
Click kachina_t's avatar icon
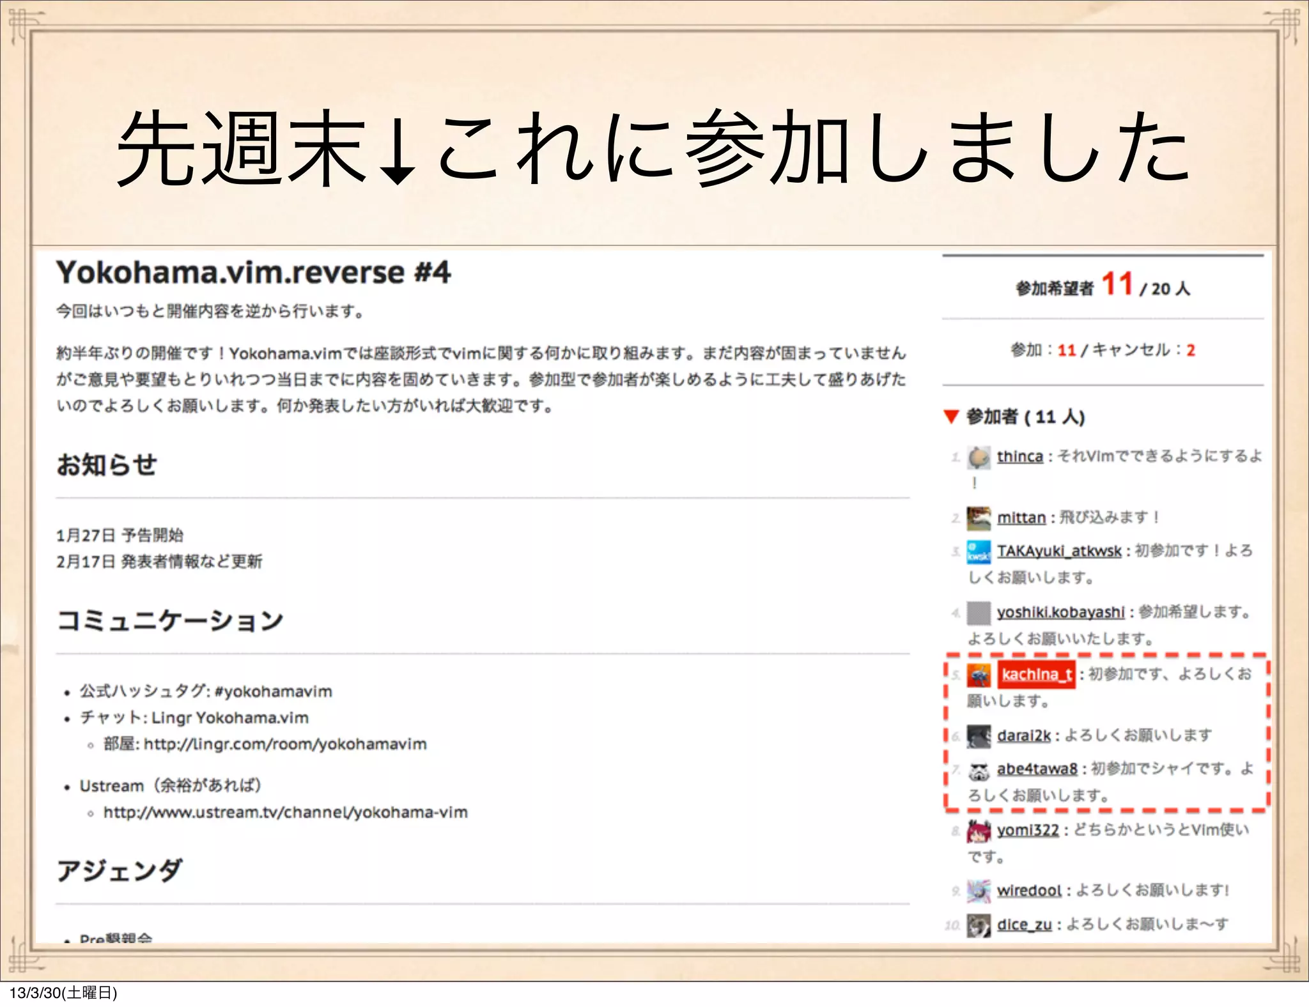tap(978, 675)
